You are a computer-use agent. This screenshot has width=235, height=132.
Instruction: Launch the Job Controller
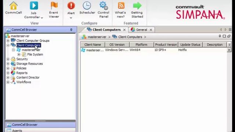[x=33, y=10]
